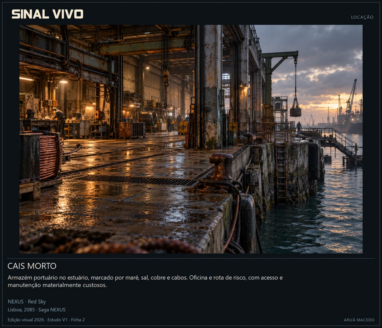Open the dockside warehouse main image

(191, 139)
